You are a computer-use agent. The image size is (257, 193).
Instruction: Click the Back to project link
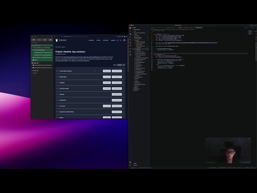tap(61, 47)
